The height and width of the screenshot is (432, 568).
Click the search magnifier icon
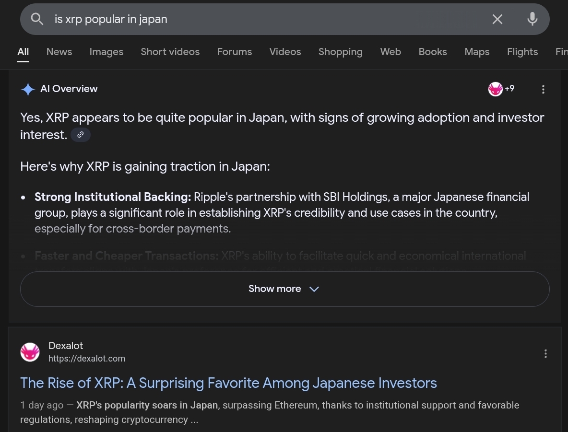37,19
